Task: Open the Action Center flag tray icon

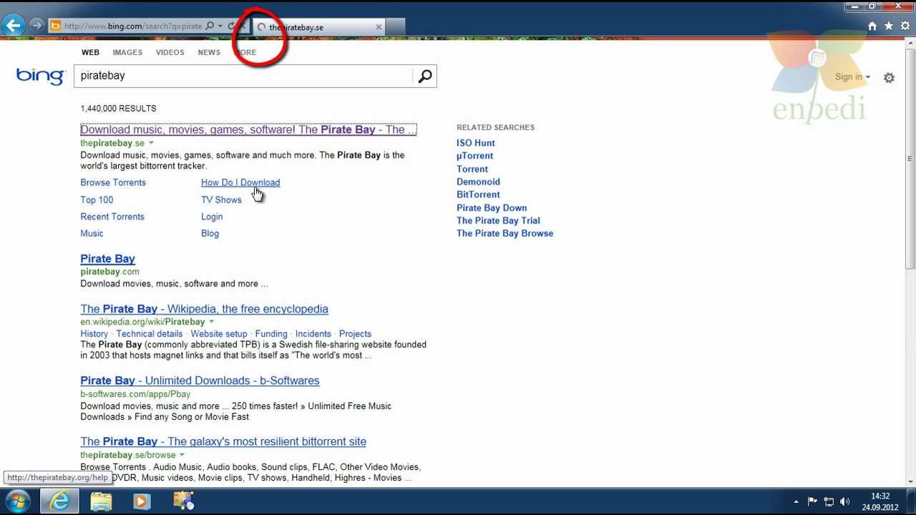Action: [812, 501]
